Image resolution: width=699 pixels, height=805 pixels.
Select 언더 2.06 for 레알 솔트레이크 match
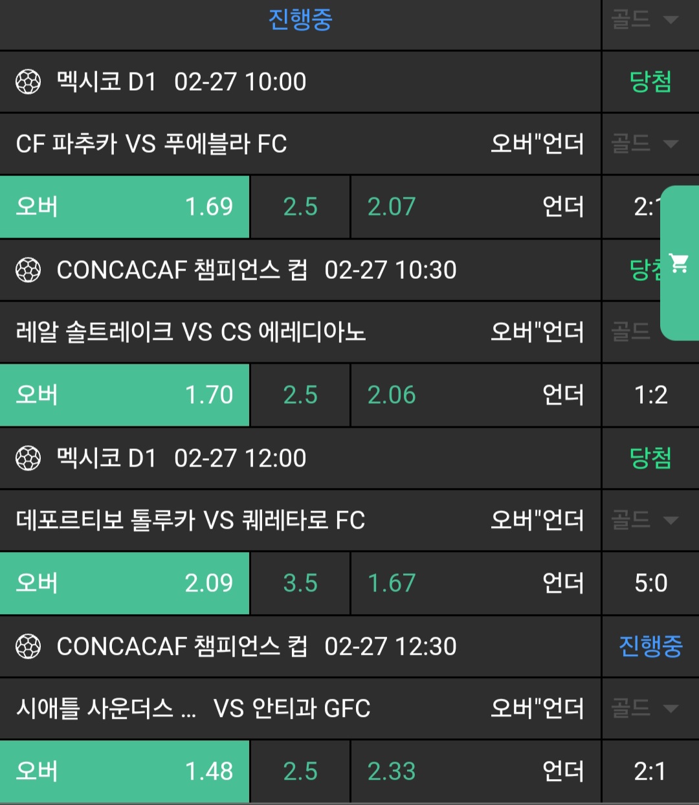[475, 395]
